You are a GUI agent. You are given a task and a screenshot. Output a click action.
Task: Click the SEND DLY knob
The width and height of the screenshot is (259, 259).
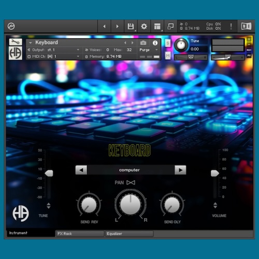tap(172, 205)
